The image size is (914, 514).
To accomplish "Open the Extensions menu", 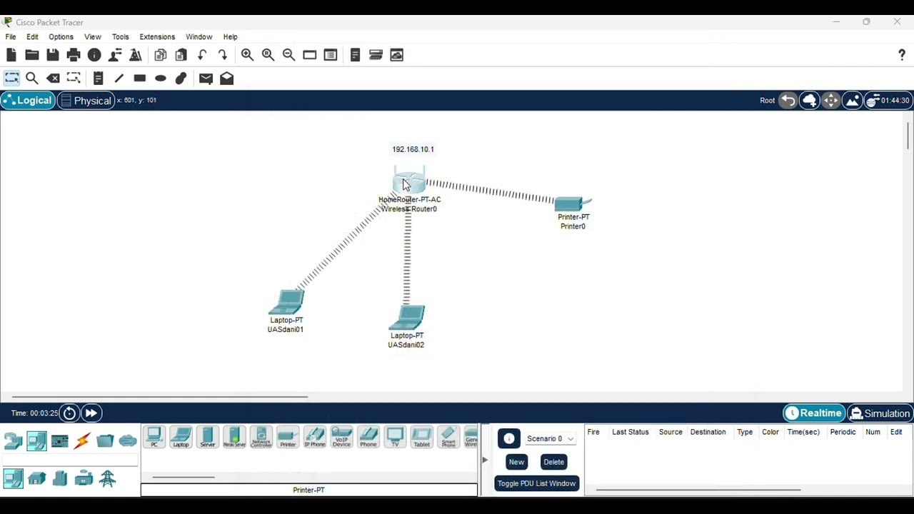I will tap(157, 37).
